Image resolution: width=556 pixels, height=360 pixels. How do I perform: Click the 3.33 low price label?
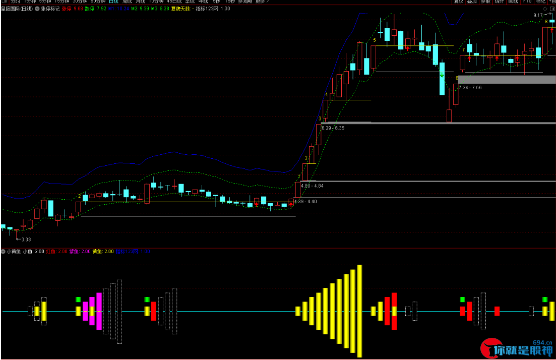pyautogui.click(x=26, y=239)
